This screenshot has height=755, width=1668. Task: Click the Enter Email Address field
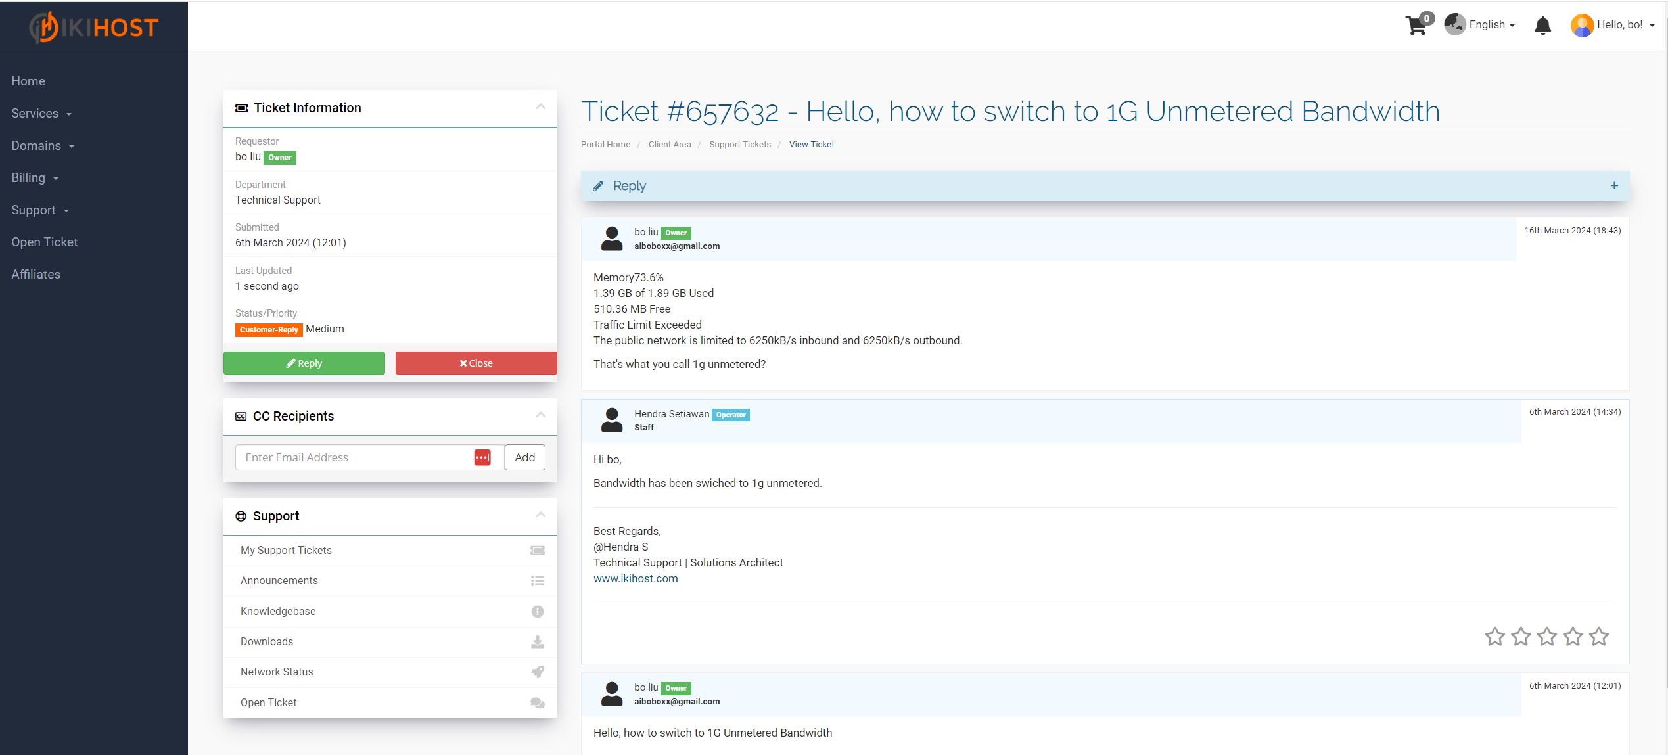[355, 457]
